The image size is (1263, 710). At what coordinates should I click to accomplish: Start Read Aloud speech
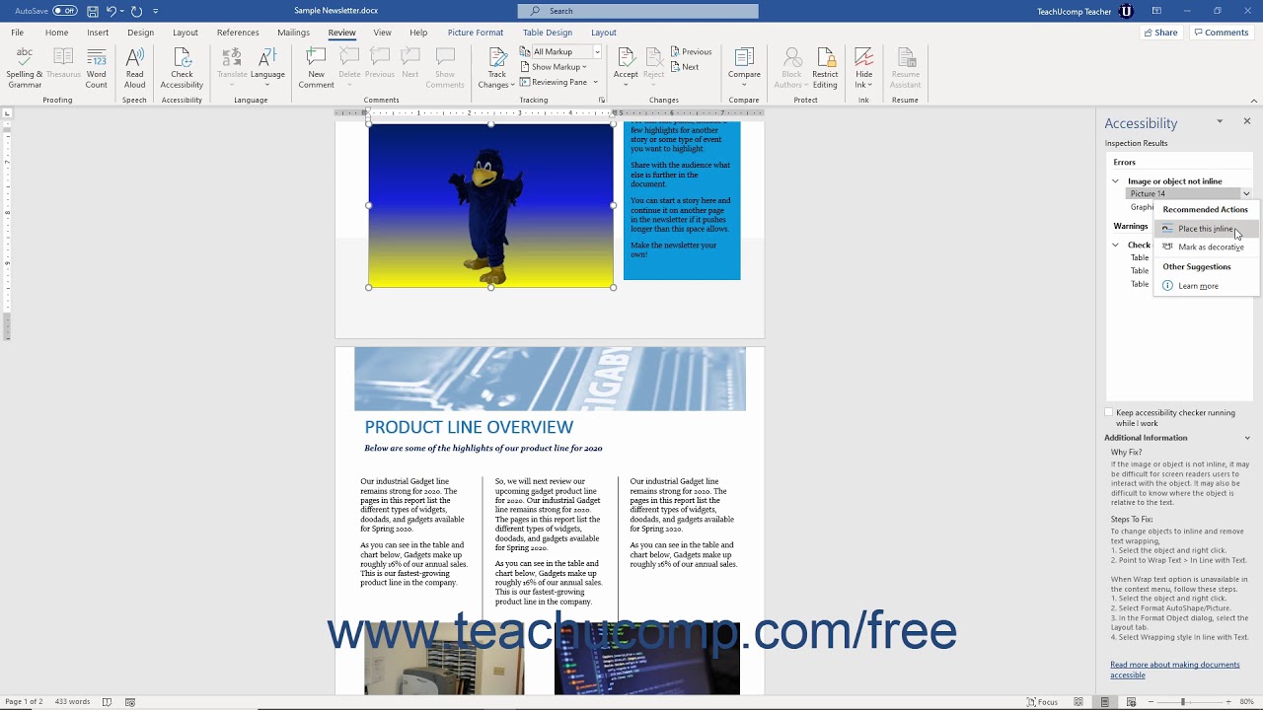135,68
